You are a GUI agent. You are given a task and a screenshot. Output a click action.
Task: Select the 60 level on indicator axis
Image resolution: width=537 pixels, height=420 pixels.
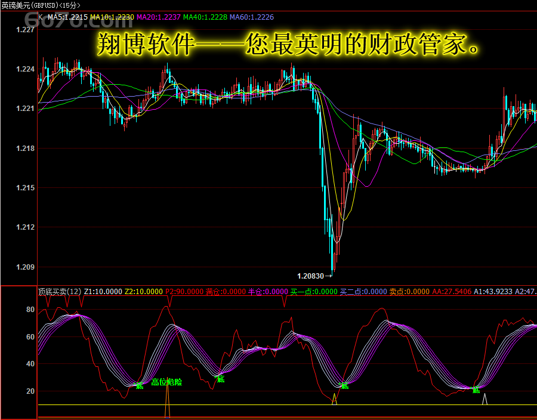[x=30, y=337]
